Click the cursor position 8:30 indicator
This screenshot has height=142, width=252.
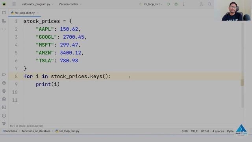pyautogui.click(x=185, y=131)
